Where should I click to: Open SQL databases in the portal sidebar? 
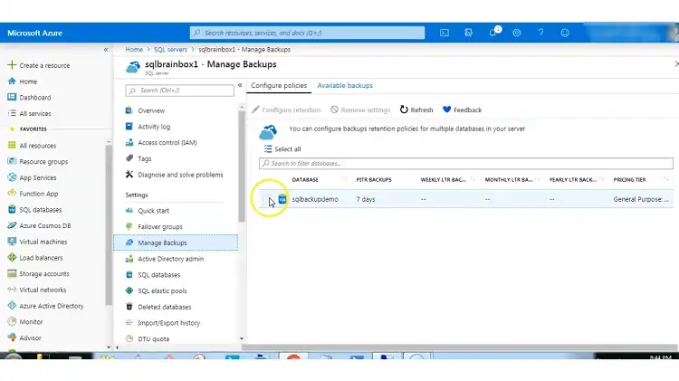pyautogui.click(x=34, y=210)
